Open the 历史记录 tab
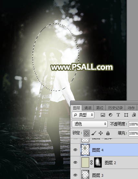 115,108
